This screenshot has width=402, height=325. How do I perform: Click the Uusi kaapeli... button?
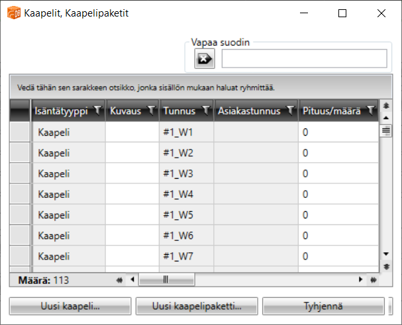pyautogui.click(x=70, y=306)
